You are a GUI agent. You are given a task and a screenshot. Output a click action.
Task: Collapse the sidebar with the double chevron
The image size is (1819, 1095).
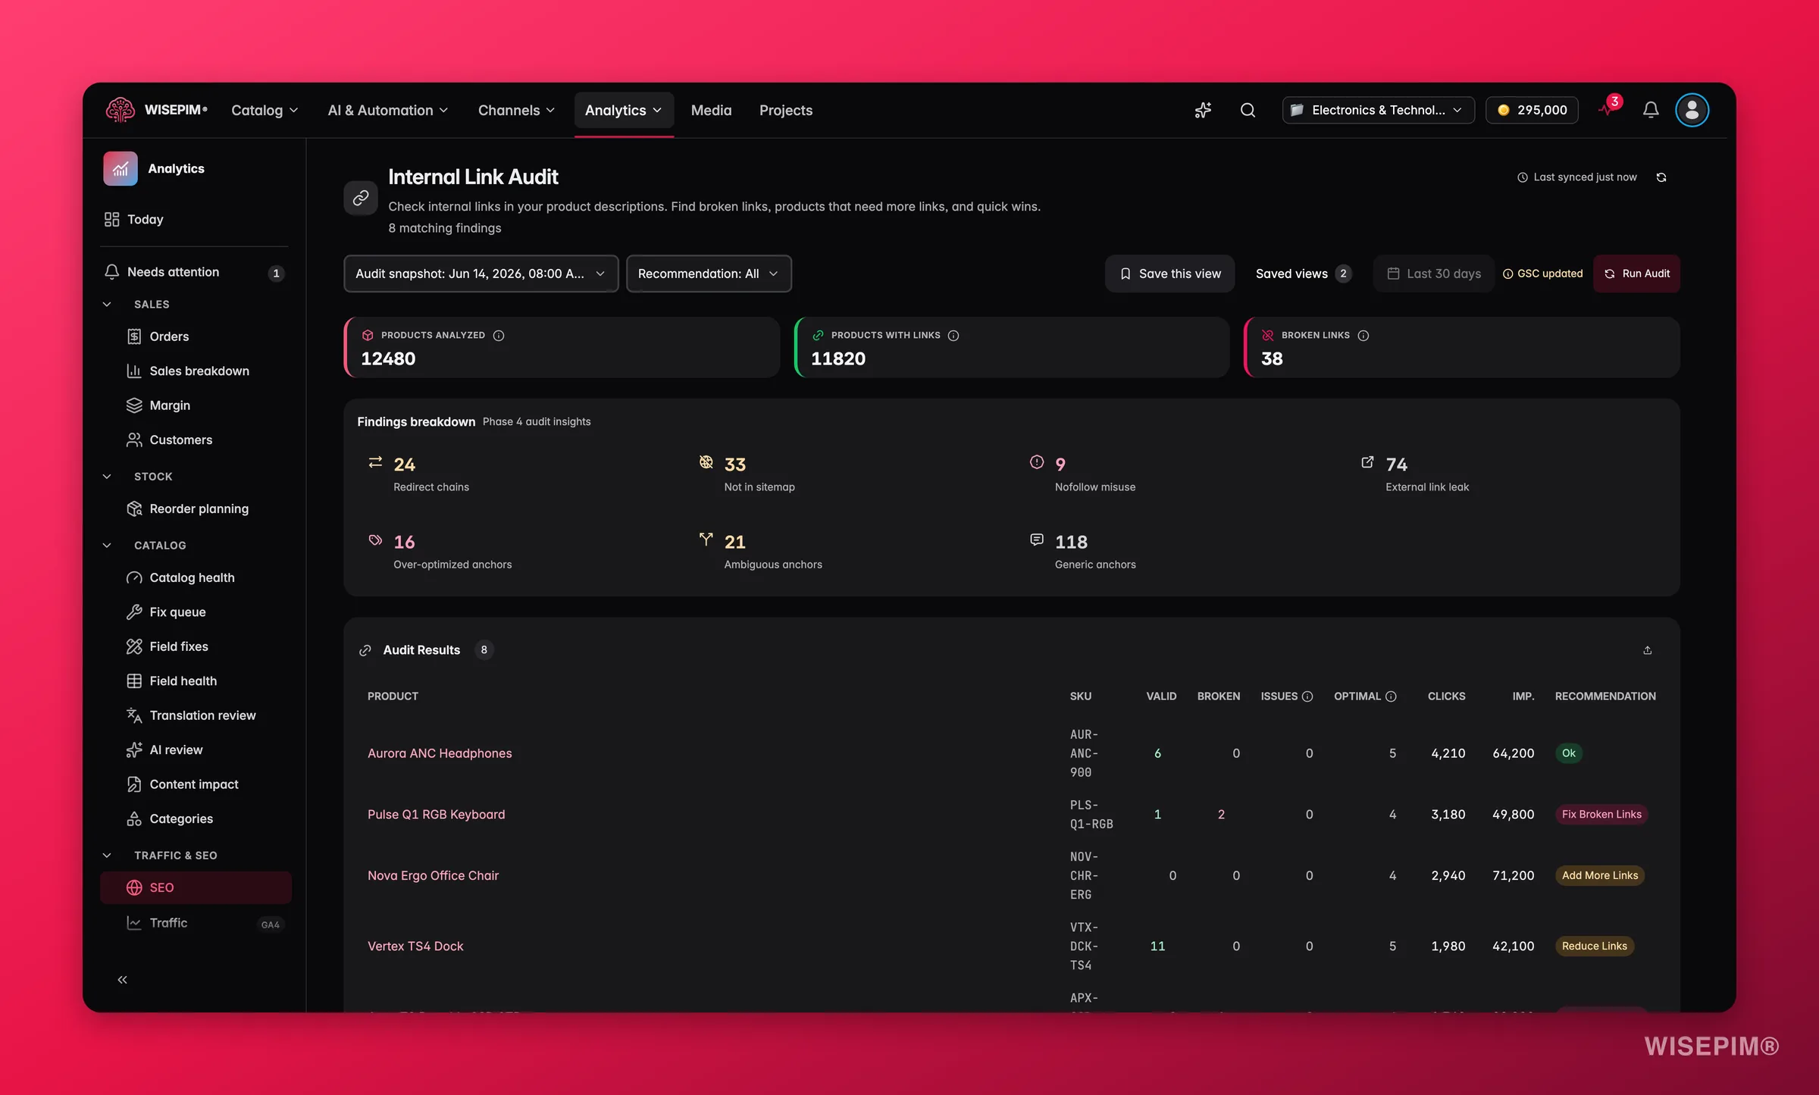[x=123, y=980]
